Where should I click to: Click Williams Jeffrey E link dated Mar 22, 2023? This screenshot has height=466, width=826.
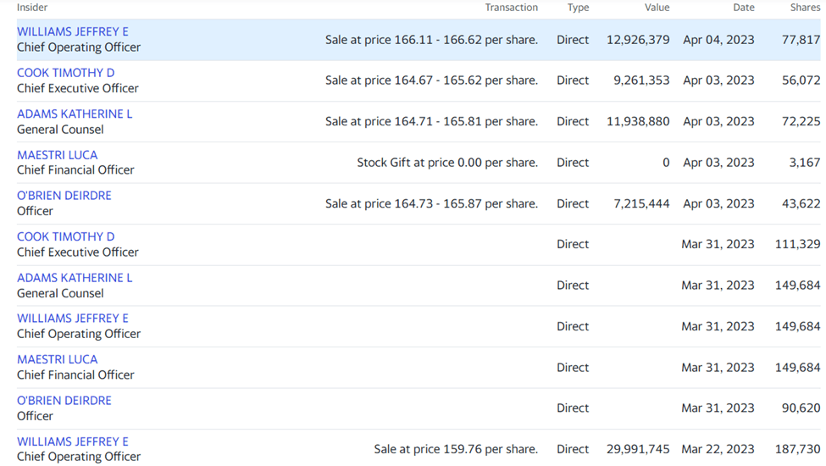tap(73, 441)
